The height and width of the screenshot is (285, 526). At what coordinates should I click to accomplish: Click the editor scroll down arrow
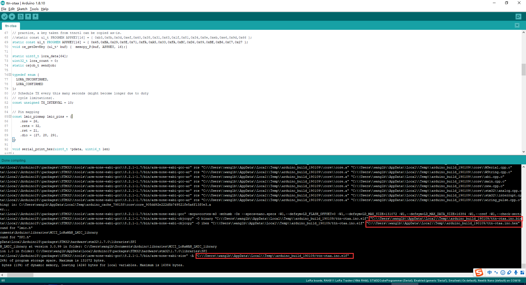(x=524, y=152)
